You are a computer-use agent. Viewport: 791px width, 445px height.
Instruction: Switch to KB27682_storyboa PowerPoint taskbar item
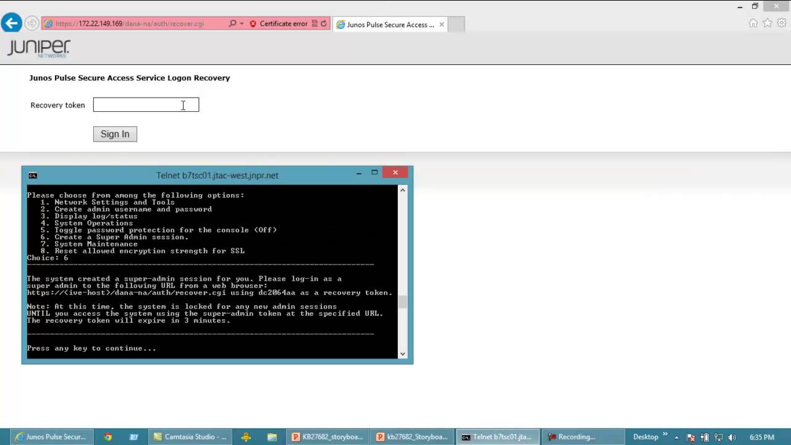328,437
